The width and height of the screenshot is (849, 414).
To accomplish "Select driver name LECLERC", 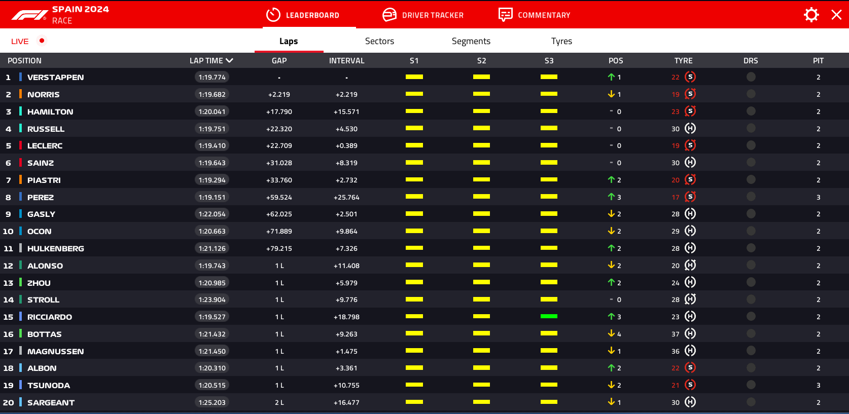I will click(45, 145).
